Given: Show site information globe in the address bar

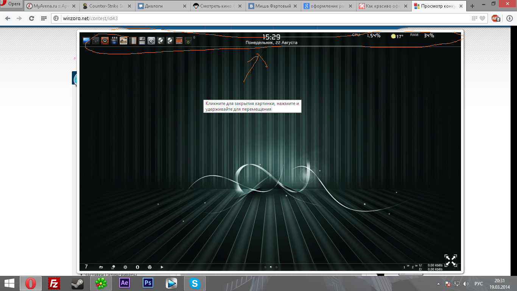Looking at the screenshot, I should pyautogui.click(x=56, y=18).
